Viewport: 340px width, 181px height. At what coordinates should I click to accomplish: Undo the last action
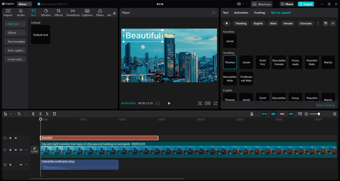19,114
